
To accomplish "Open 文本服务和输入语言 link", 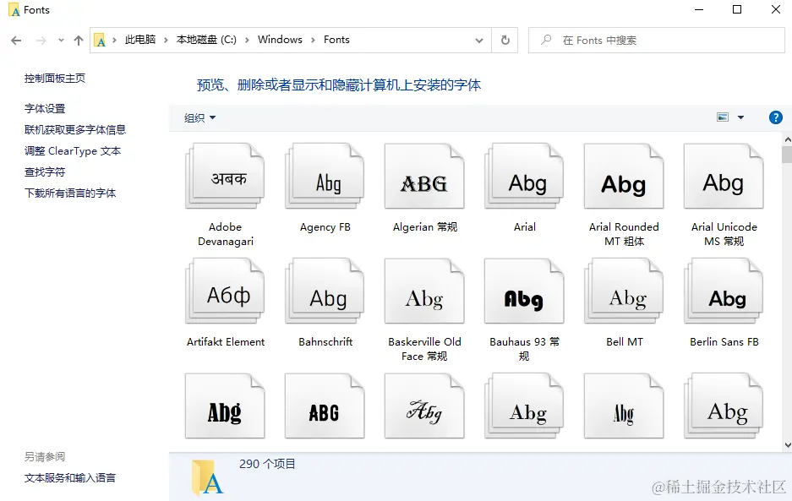I will tap(69, 478).
